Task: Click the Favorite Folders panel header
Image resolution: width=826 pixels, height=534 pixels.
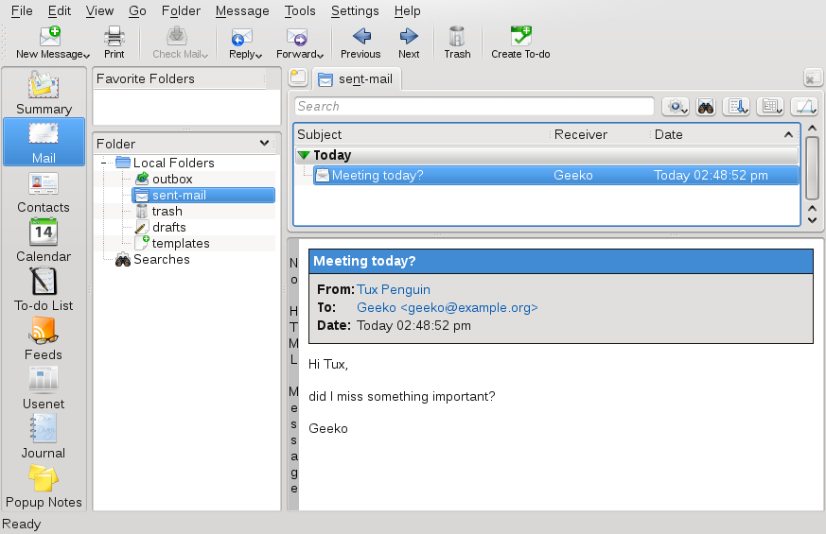Action: coord(182,78)
